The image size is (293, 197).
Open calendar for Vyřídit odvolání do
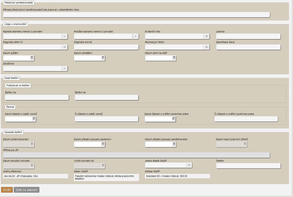tap(103, 166)
